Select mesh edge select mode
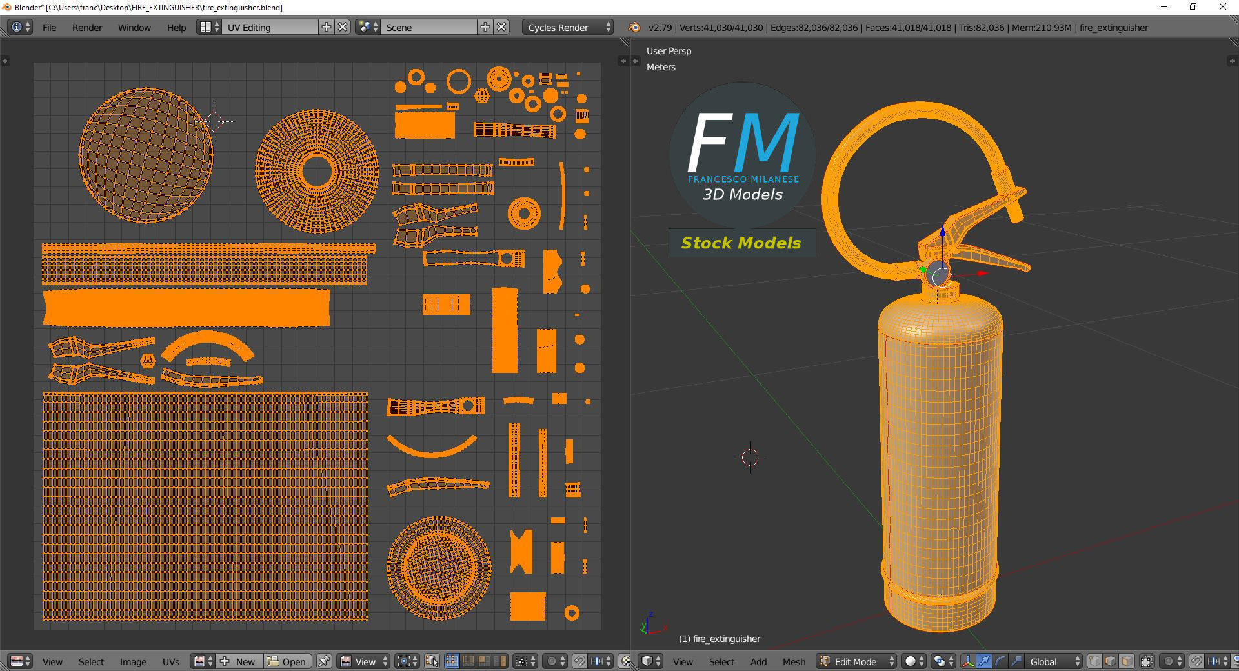The width and height of the screenshot is (1239, 671). point(1111,661)
